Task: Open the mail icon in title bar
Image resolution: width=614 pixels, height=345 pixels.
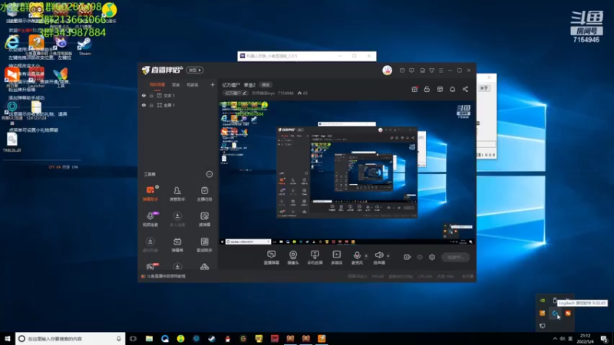Action: pyautogui.click(x=402, y=71)
